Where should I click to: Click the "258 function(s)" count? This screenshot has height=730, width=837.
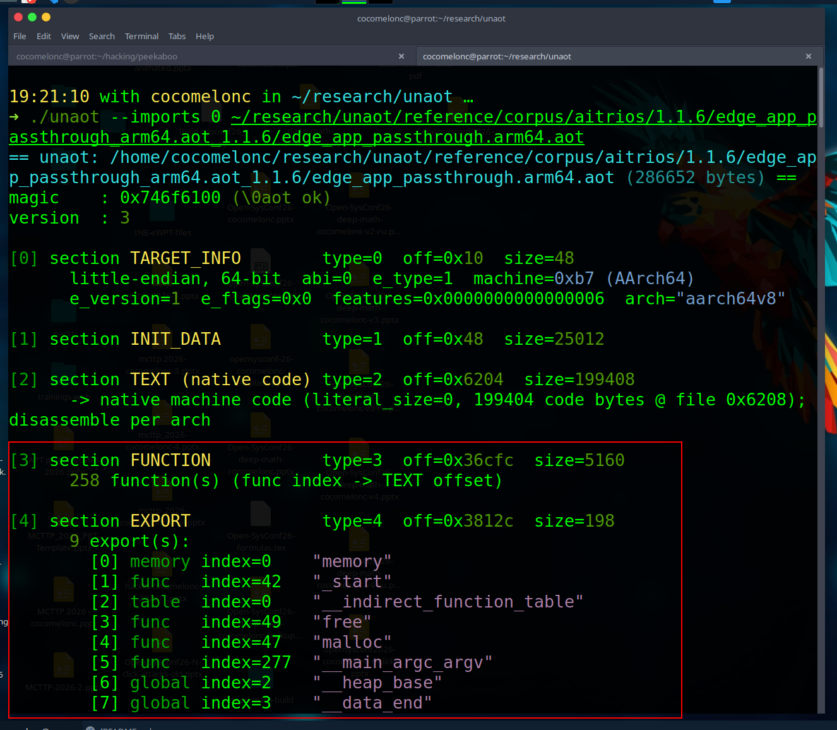pyautogui.click(x=145, y=481)
